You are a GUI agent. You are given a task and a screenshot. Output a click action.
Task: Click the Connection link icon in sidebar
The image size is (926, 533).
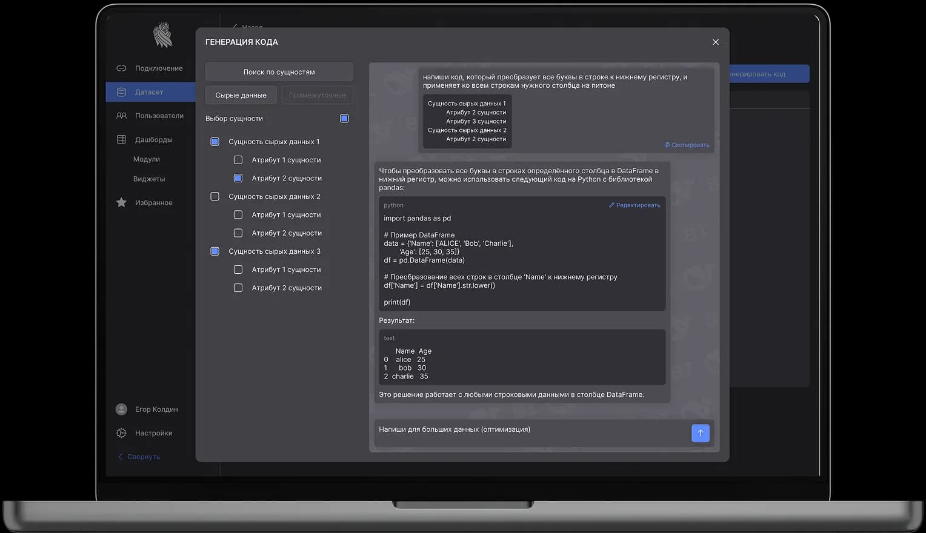tap(121, 68)
